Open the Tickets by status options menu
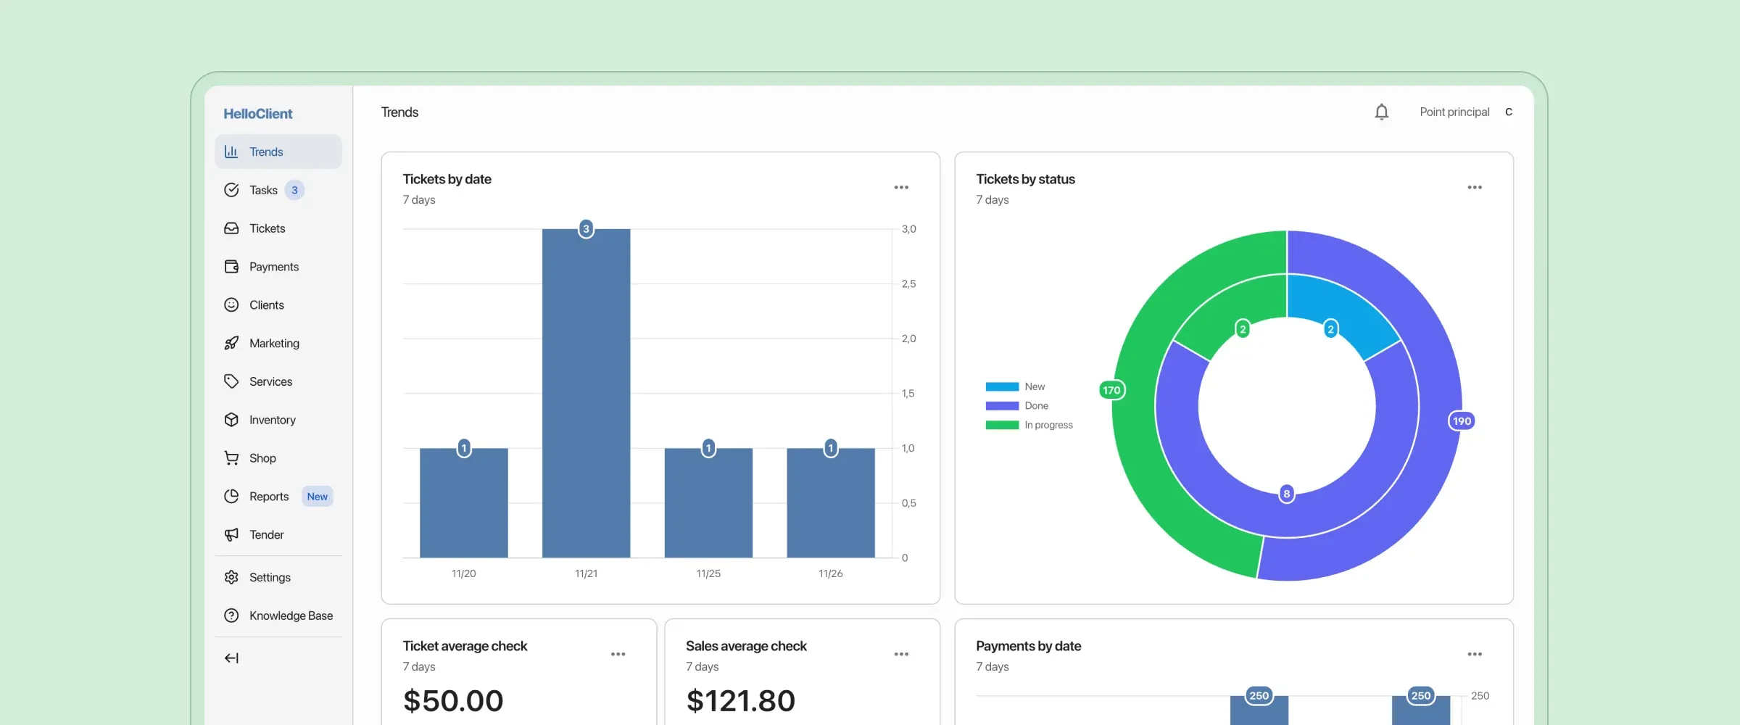Screen dimensions: 1740x725 coord(1474,186)
